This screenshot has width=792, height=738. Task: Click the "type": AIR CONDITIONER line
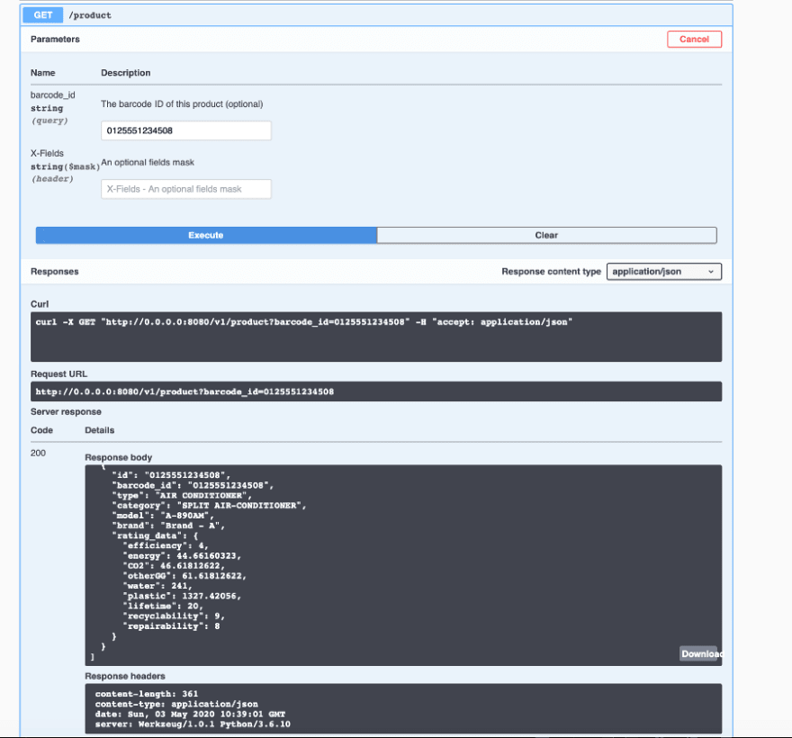[182, 496]
